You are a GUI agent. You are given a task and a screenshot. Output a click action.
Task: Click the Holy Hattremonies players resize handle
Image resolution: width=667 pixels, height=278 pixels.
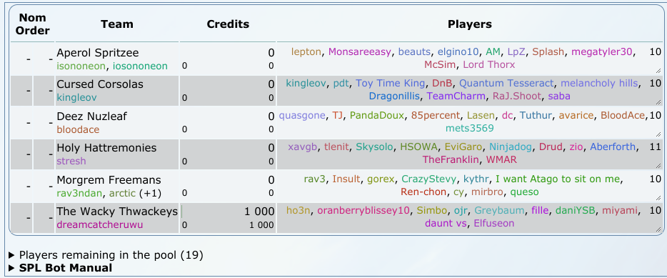point(658,166)
